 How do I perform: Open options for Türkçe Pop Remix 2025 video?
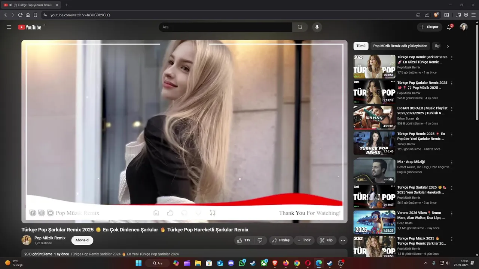pos(452,134)
